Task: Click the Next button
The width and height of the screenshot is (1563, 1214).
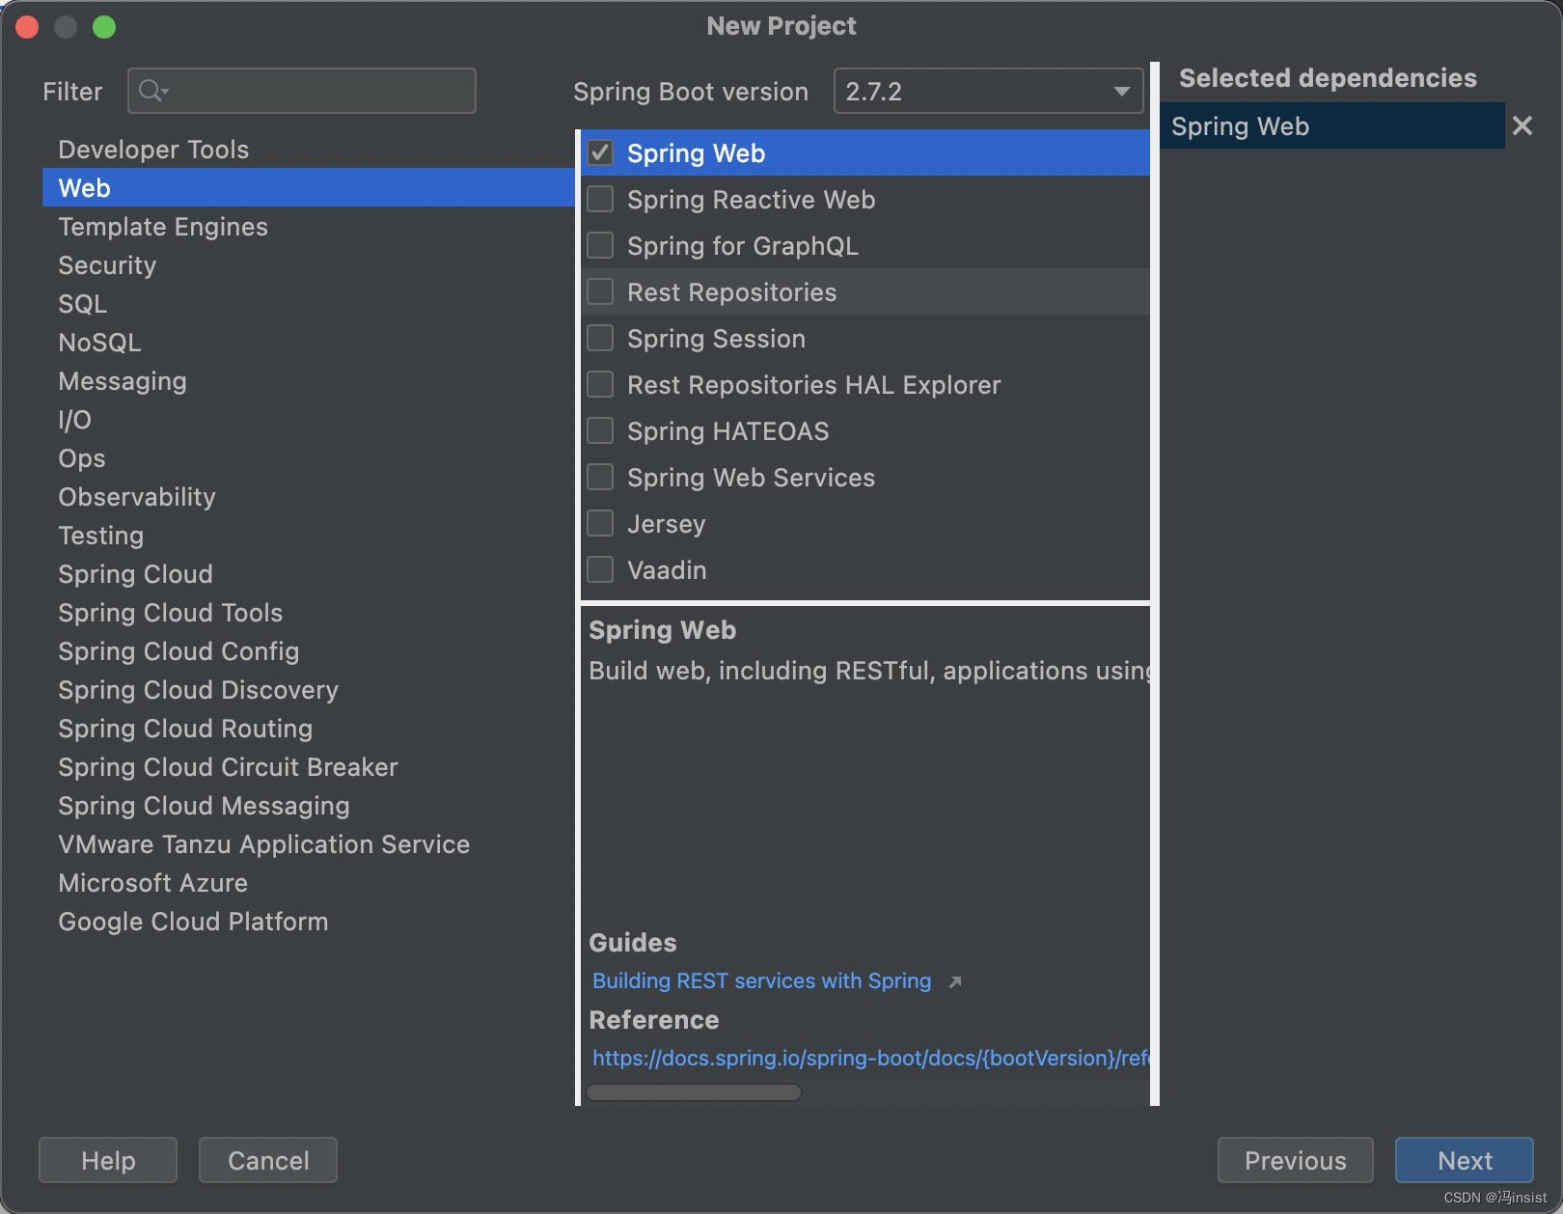Action: coord(1464,1160)
